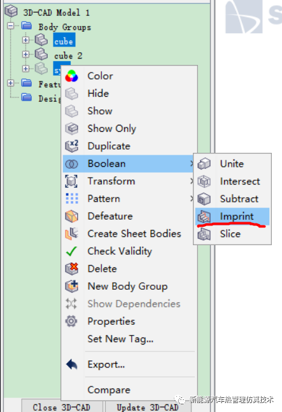Click the Delete red-cross icon
Image resolution: width=282 pixels, height=412 pixels.
(x=72, y=269)
